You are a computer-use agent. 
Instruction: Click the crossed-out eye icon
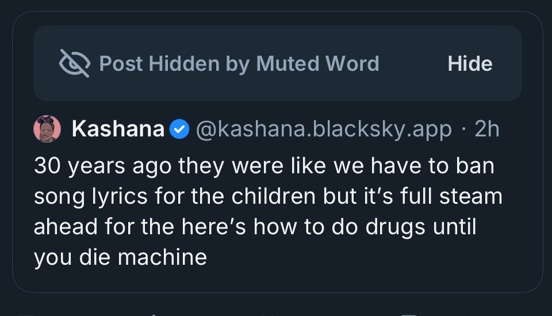tap(75, 63)
